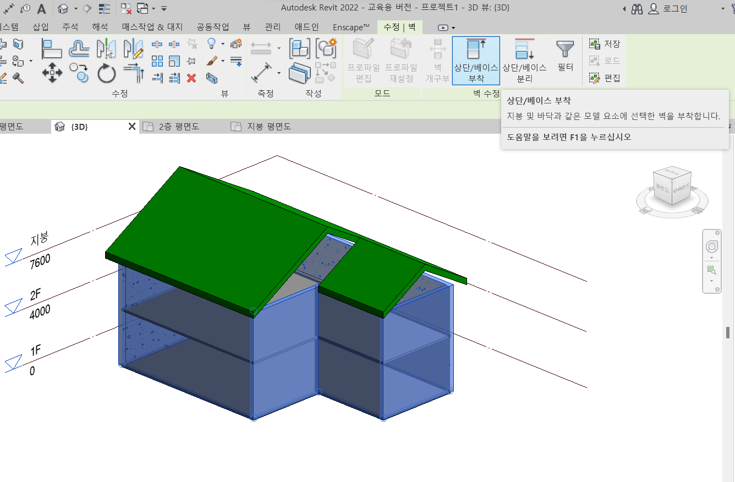This screenshot has height=482, width=735.
Task: Select the Array tool
Action: tap(157, 61)
